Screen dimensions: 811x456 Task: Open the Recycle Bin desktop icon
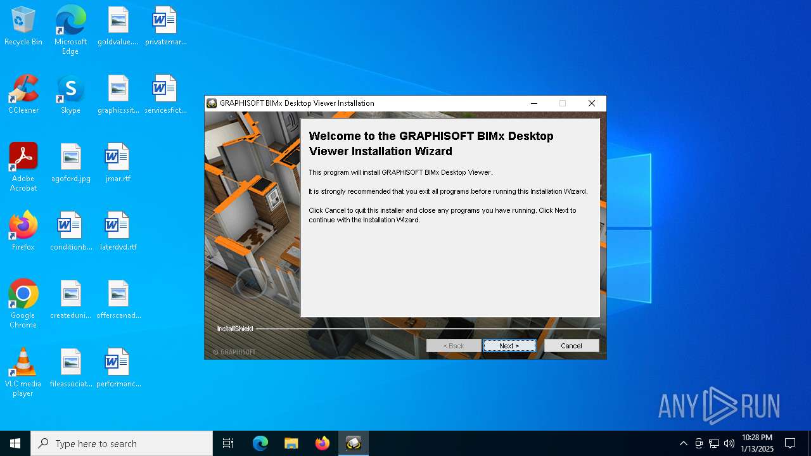click(x=23, y=27)
